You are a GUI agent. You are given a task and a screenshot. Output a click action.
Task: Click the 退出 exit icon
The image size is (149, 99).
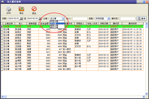click(34, 9)
